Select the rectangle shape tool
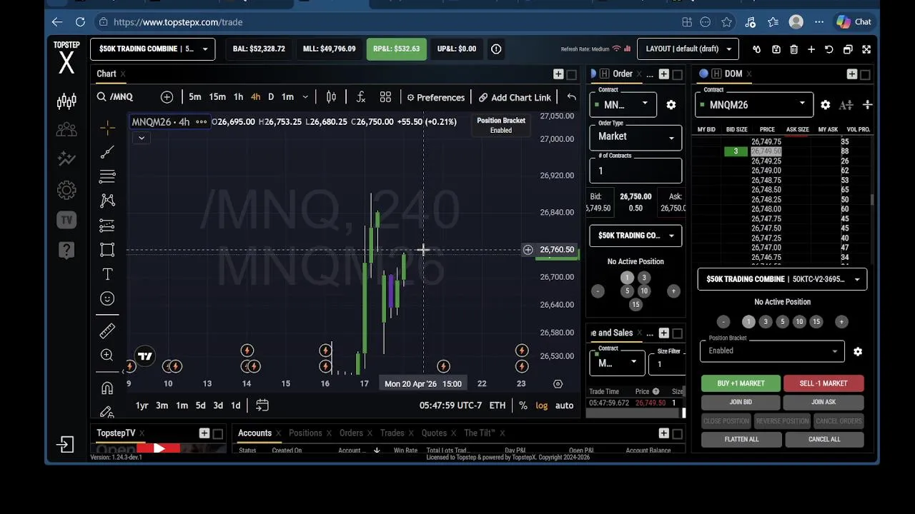Screen dimensions: 915x514 (x=107, y=250)
